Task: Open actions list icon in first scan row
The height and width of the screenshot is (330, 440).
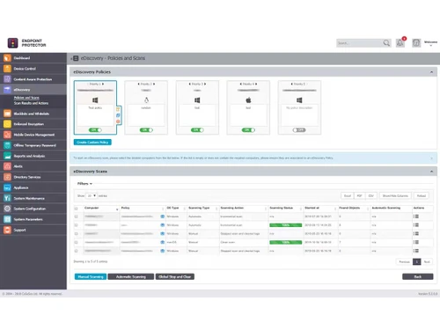Action: click(x=416, y=216)
